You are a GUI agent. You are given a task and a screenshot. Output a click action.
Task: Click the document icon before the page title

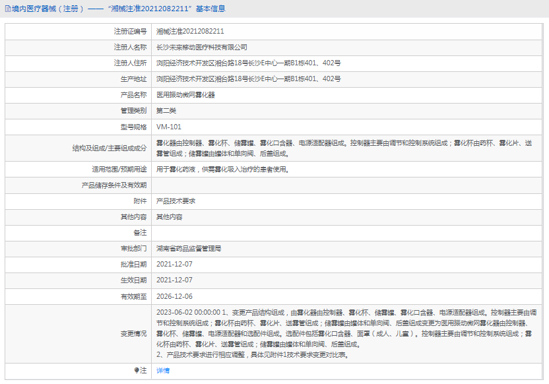8,9
